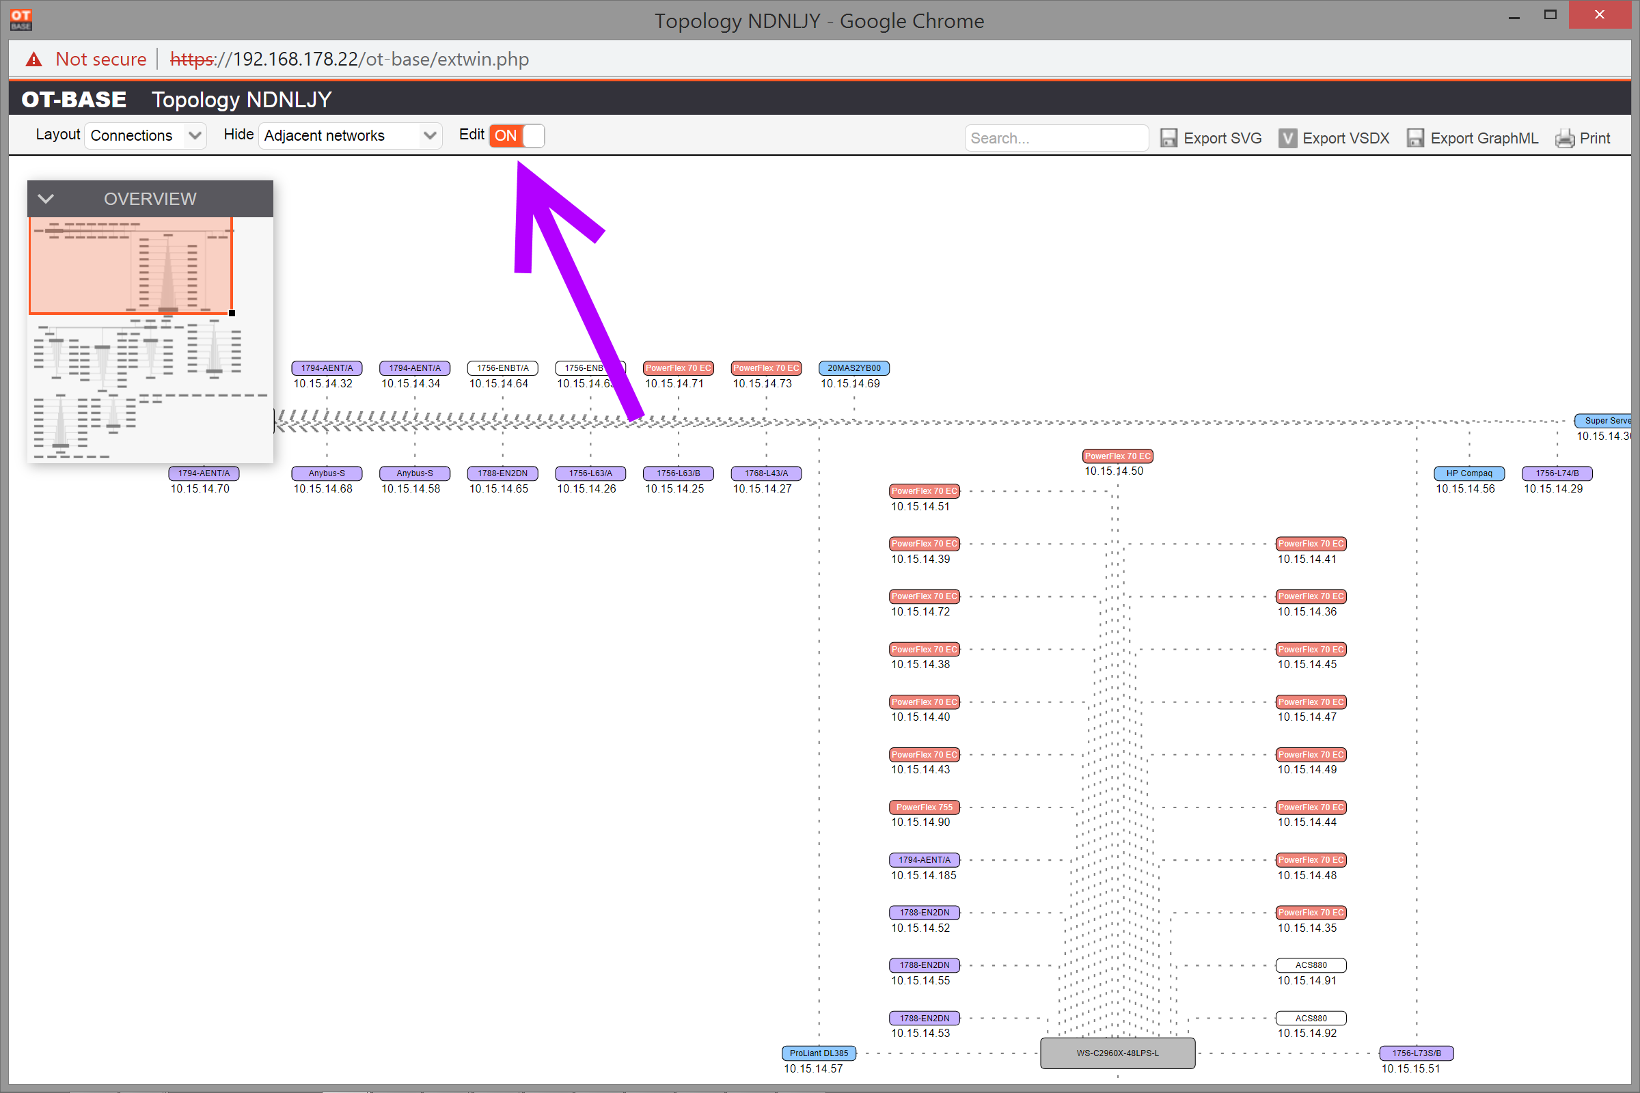Click the IP label 10.15.14.90
The height and width of the screenshot is (1093, 1640).
(920, 822)
